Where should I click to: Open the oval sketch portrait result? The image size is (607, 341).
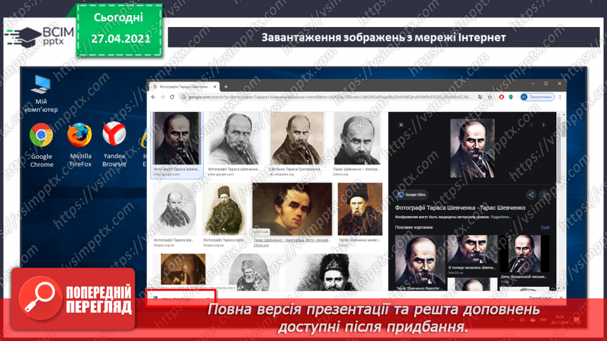174,209
